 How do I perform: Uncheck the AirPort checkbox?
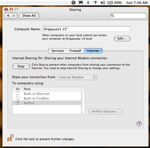click(18, 102)
